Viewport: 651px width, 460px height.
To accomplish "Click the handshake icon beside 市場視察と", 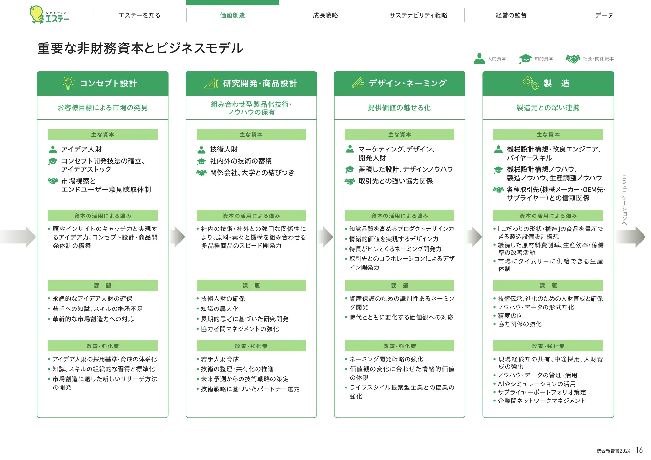I will (x=53, y=181).
